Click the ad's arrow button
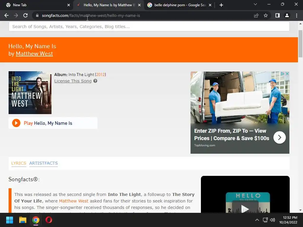The width and height of the screenshot is (303, 227). [x=279, y=137]
